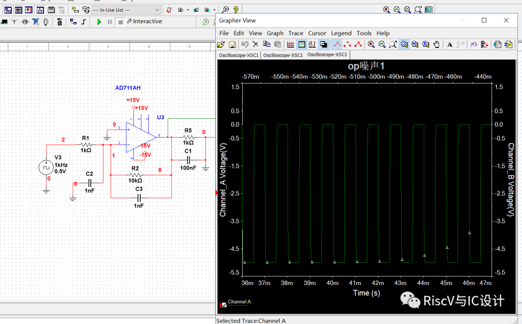Click the zoom in magnifier in Grapher
Viewport: 522px width, 324px height.
pos(371,44)
